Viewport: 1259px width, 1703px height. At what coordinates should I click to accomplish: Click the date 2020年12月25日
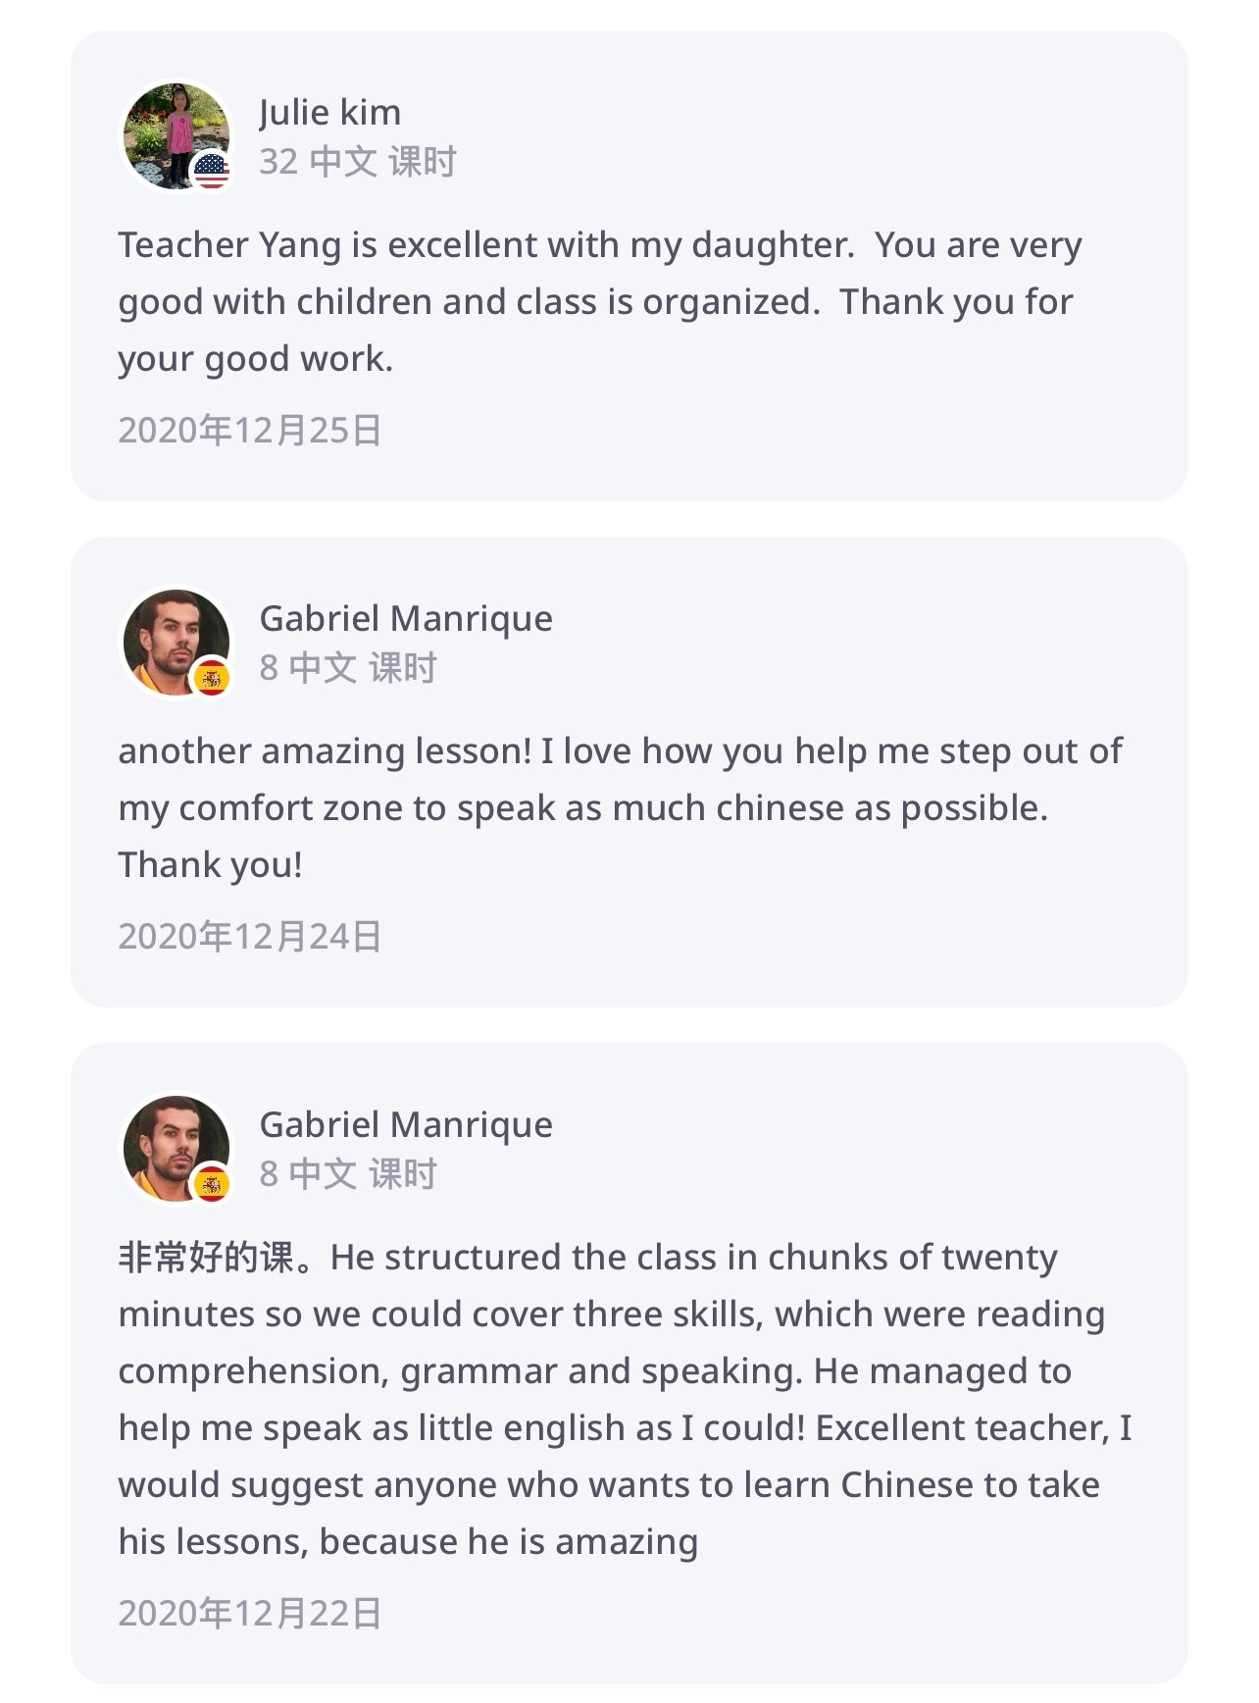[250, 431]
